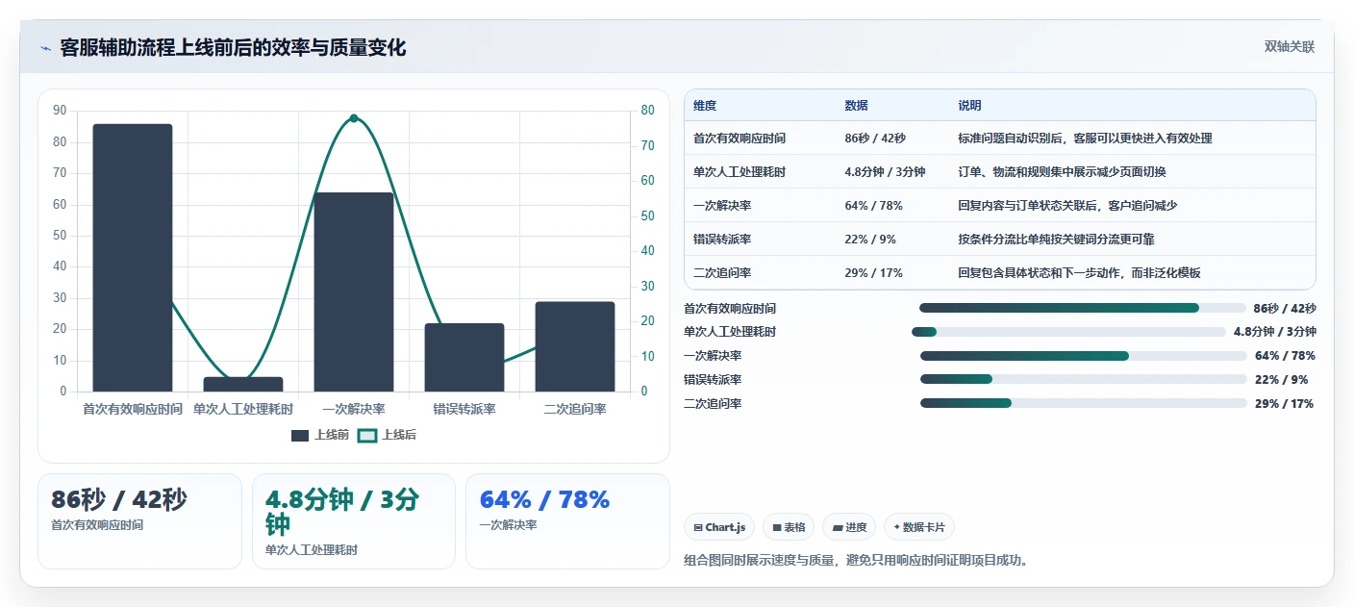This screenshot has height=607, width=1354.
Task: Click the 单次人工处理耗时 bar in the chart
Action: (x=243, y=384)
